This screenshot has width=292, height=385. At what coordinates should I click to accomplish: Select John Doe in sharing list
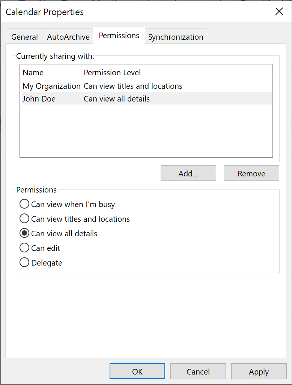(x=39, y=99)
